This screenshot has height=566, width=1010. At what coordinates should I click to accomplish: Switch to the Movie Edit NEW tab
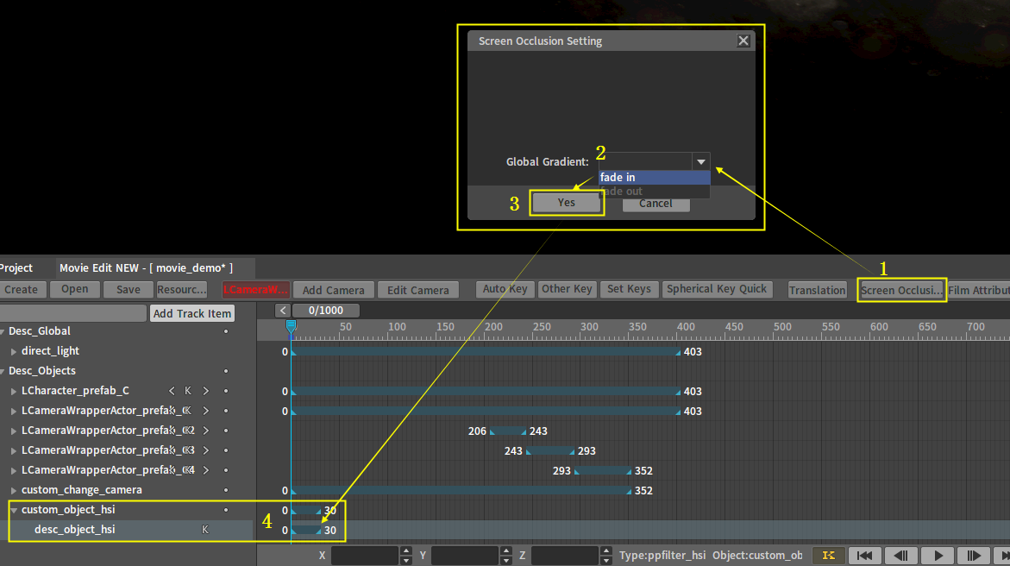click(x=146, y=268)
